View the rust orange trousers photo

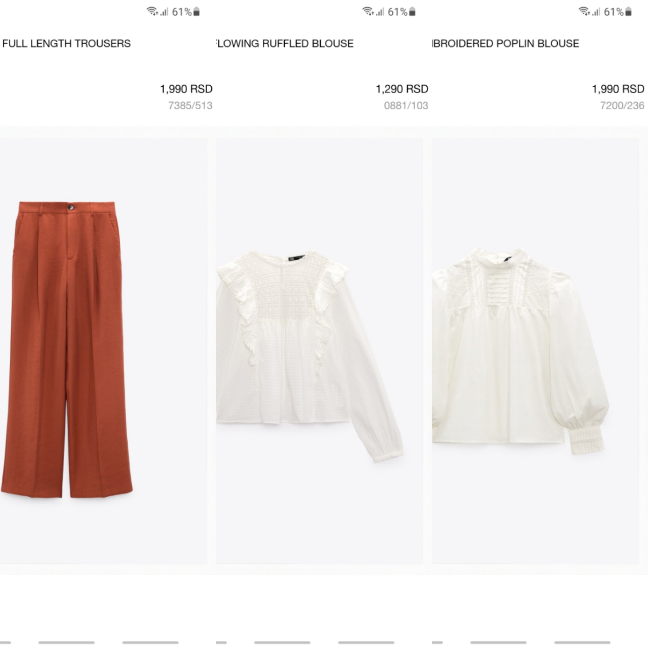click(x=67, y=350)
